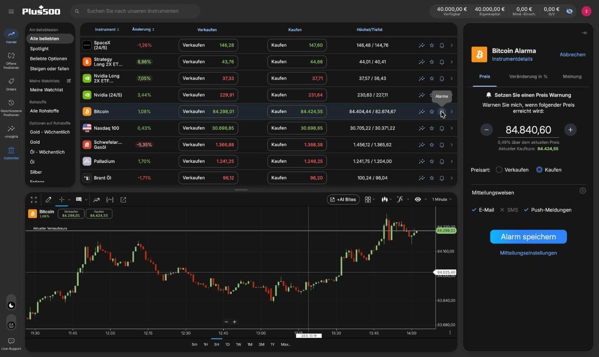This screenshot has height=357, width=599.
Task: Open Live-Support chat
Action: click(11, 344)
